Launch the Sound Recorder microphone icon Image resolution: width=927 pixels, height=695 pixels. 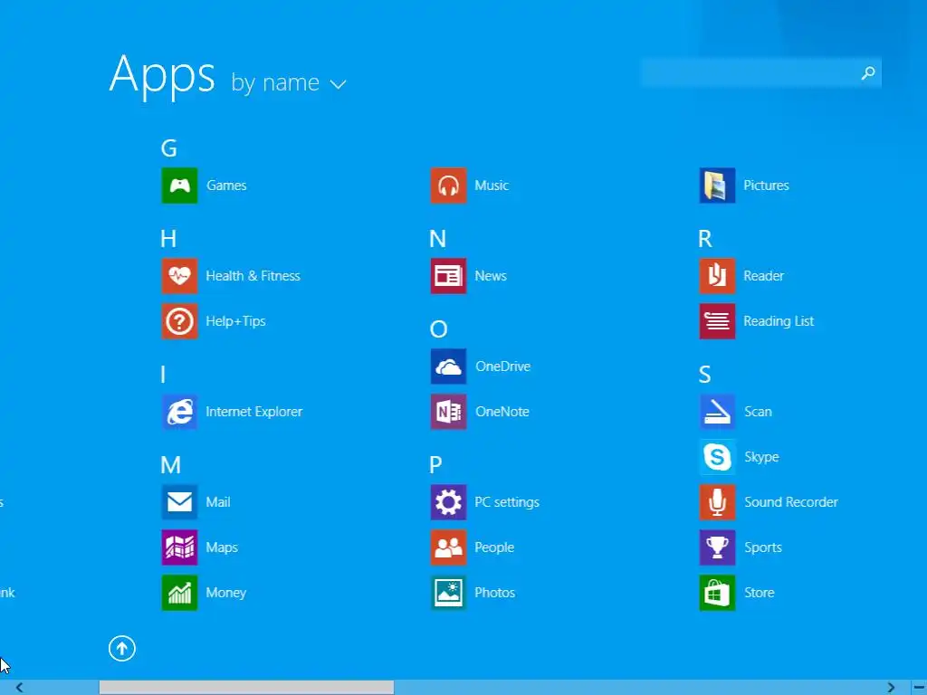[x=718, y=502]
